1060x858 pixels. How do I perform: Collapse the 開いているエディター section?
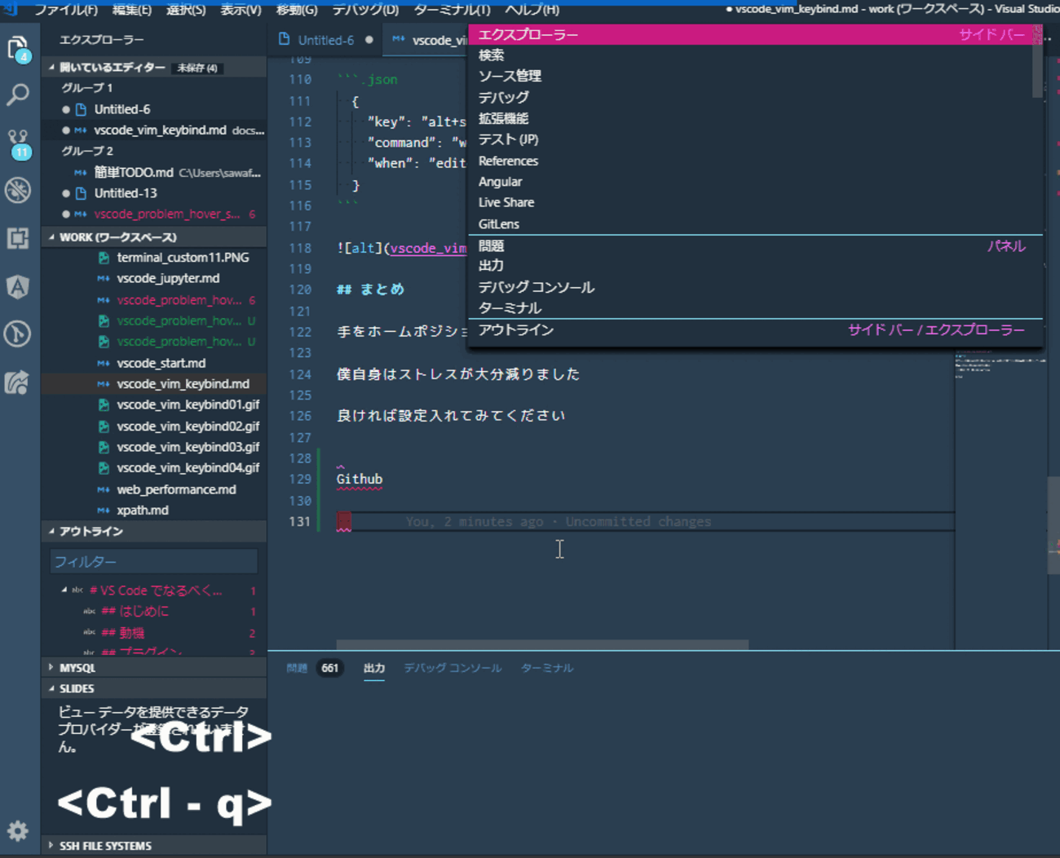coord(112,68)
